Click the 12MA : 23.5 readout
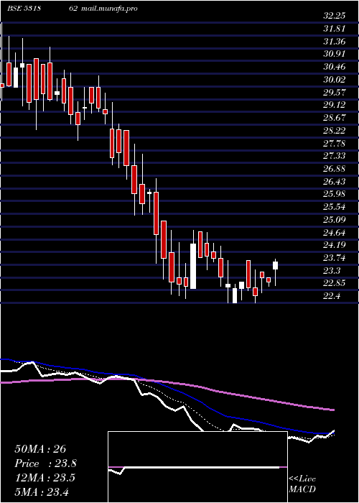Screen dimensions: 359x503 tap(45, 478)
